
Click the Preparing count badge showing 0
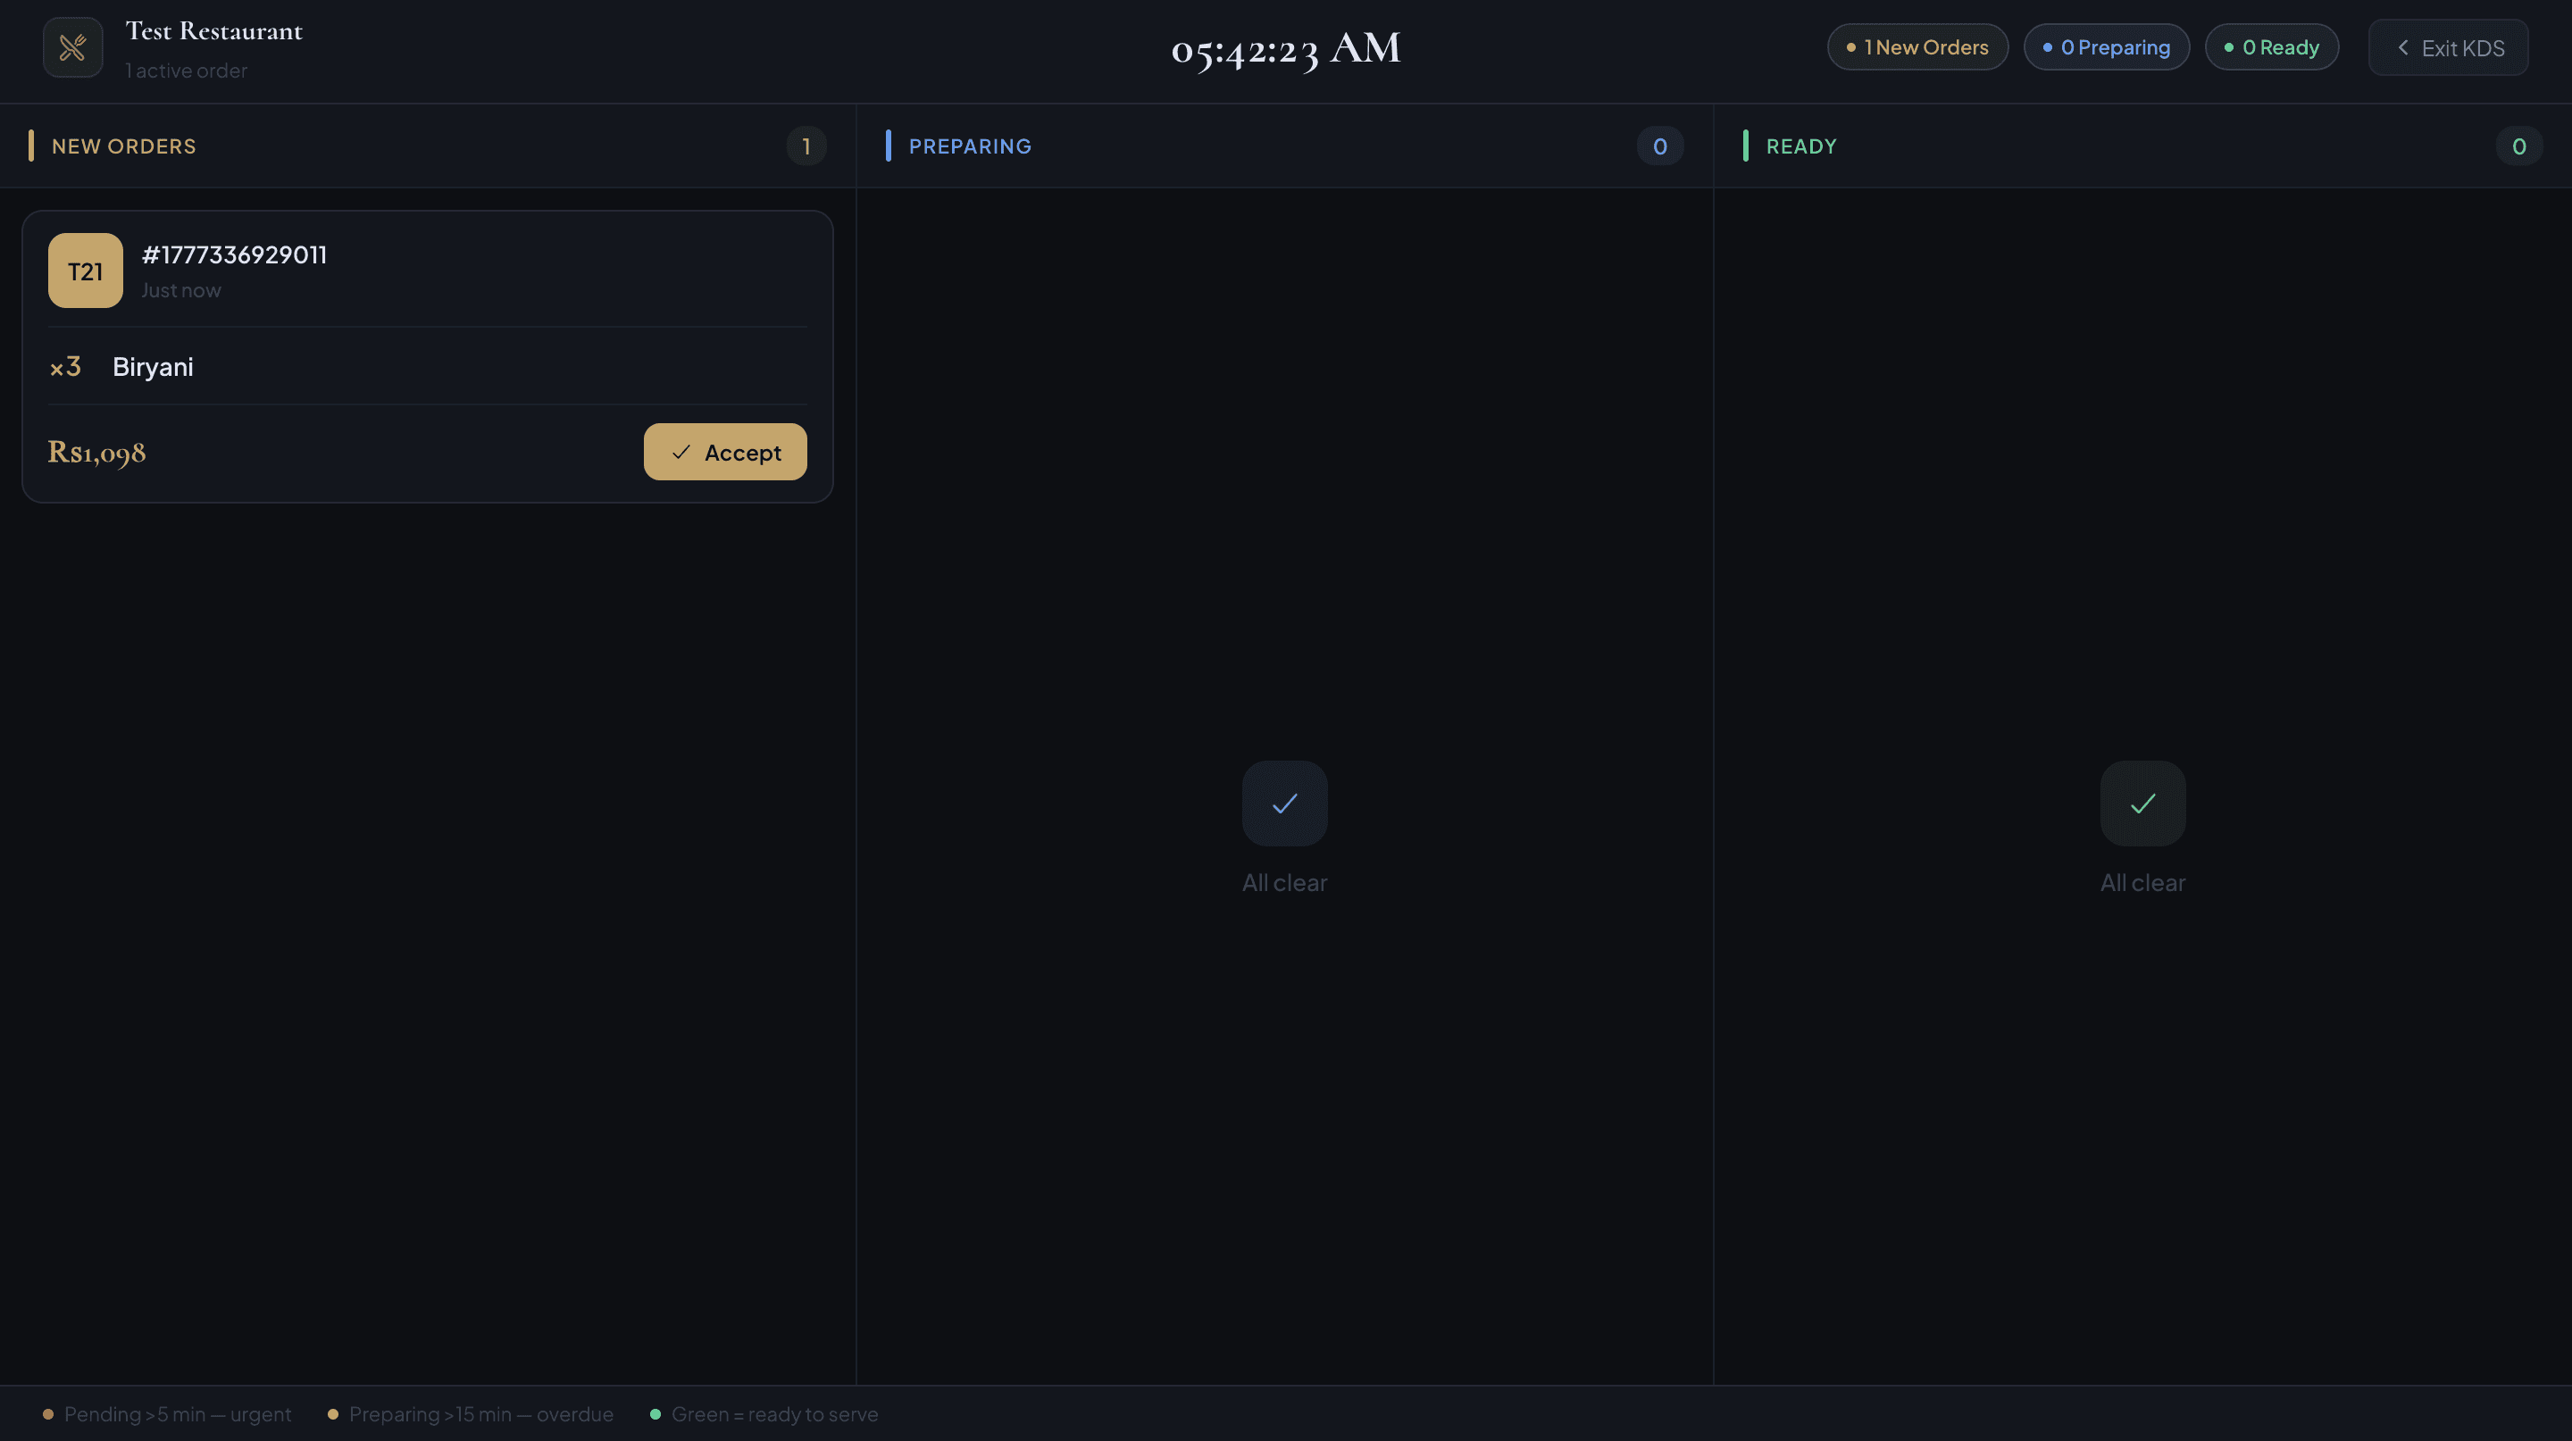(1660, 146)
